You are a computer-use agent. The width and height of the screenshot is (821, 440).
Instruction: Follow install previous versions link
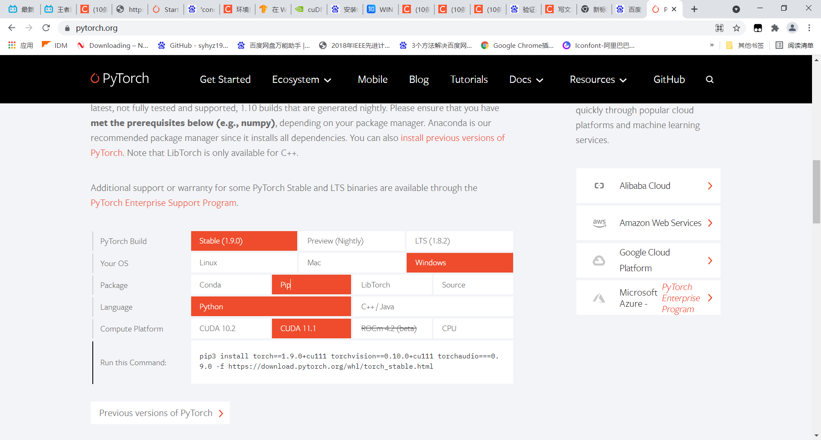tap(452, 138)
